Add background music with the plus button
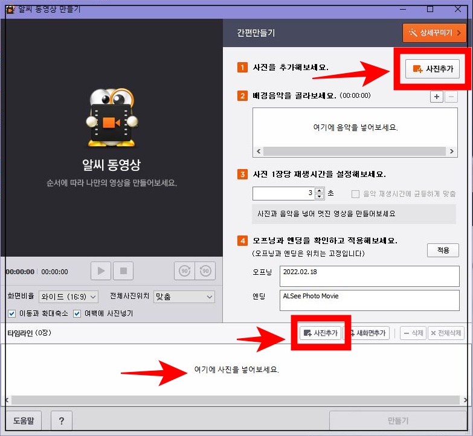The height and width of the screenshot is (436, 473). click(x=436, y=97)
